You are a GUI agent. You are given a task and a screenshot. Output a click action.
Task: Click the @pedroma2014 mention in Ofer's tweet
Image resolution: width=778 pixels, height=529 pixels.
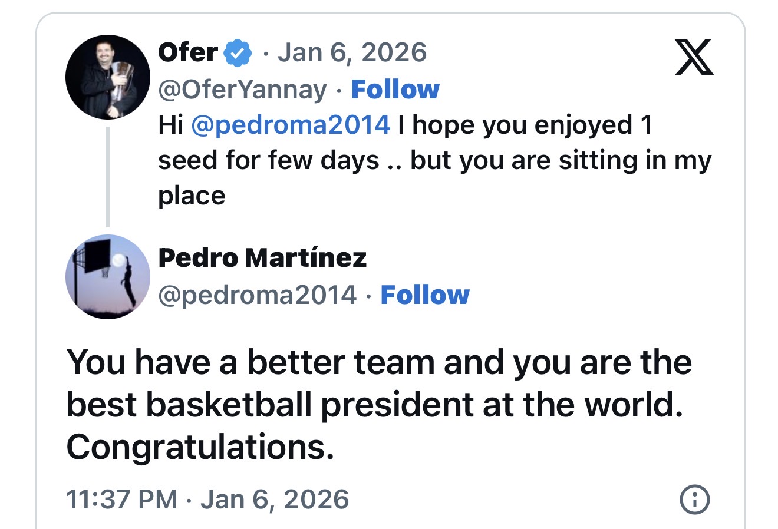point(291,125)
